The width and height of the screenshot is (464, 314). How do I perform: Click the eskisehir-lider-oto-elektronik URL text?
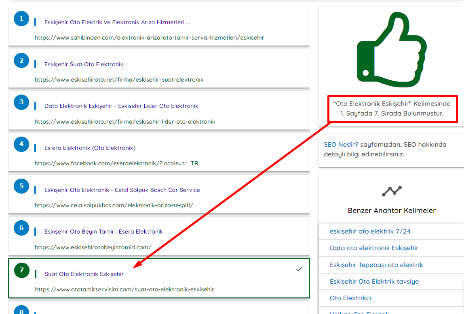125,122
